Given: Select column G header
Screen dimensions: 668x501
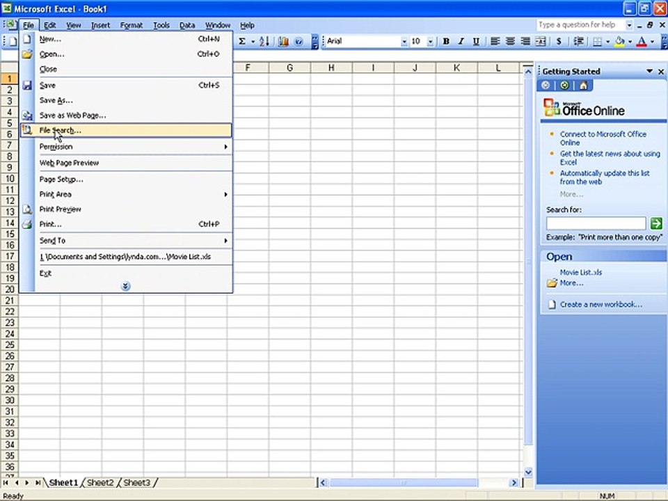Looking at the screenshot, I should 289,67.
